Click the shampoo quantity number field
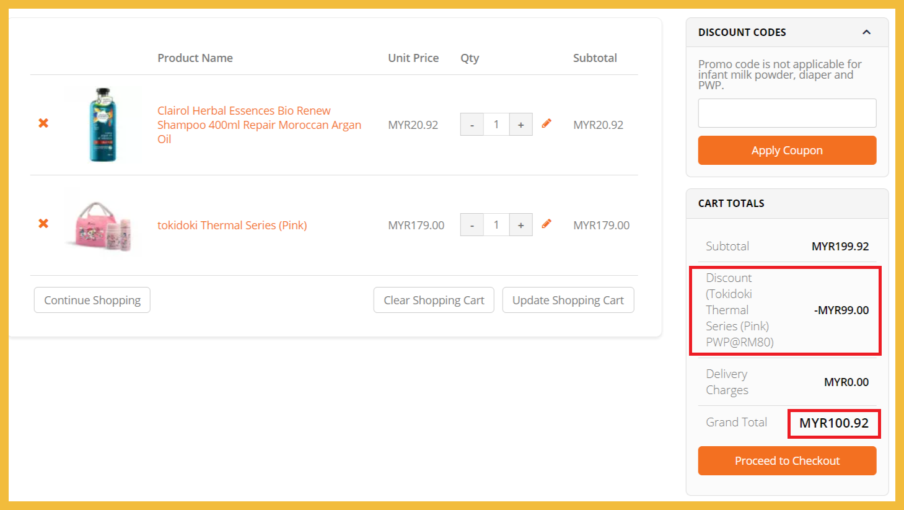This screenshot has width=904, height=510. [496, 125]
